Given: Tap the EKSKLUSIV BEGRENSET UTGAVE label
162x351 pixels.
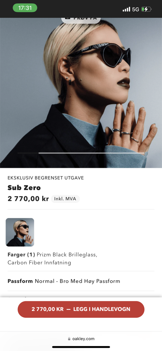Looking at the screenshot, I should (x=46, y=178).
